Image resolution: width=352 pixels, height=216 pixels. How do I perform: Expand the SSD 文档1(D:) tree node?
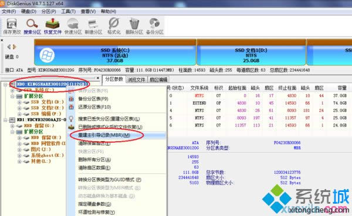coord(19,102)
